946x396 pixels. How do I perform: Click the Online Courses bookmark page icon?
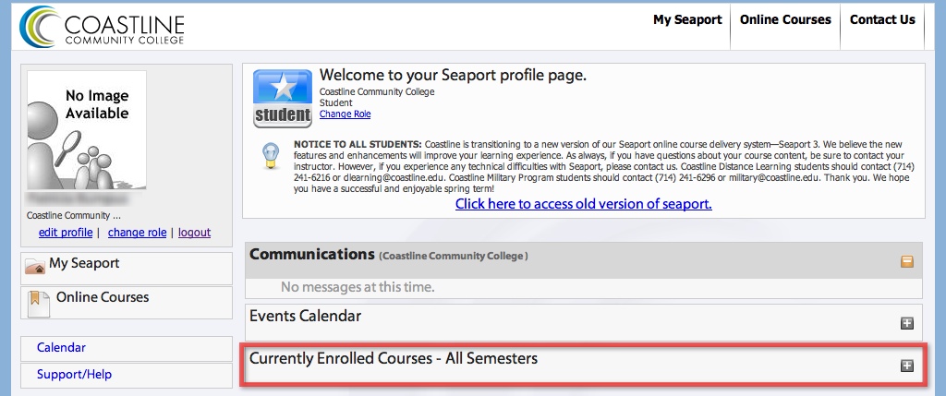[x=37, y=303]
